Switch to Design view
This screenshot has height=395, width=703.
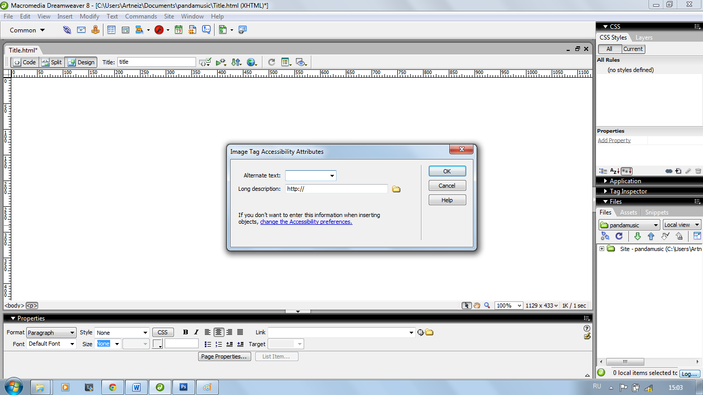pyautogui.click(x=81, y=62)
